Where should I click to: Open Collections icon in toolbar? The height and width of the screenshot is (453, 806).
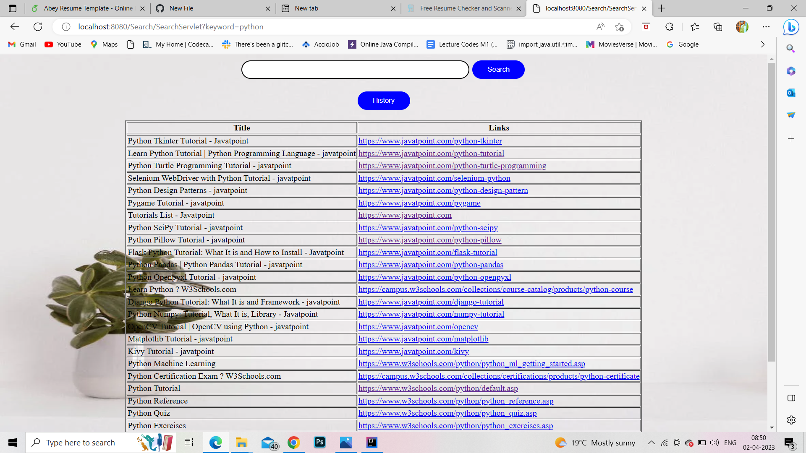pyautogui.click(x=718, y=27)
